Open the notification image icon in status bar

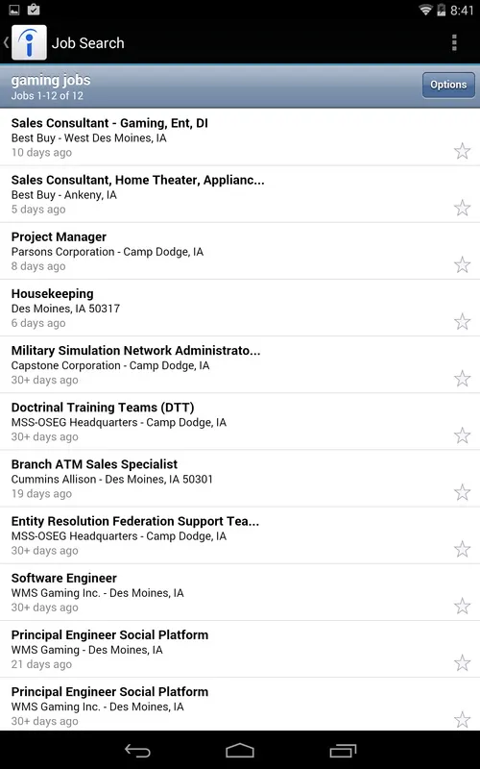click(14, 10)
